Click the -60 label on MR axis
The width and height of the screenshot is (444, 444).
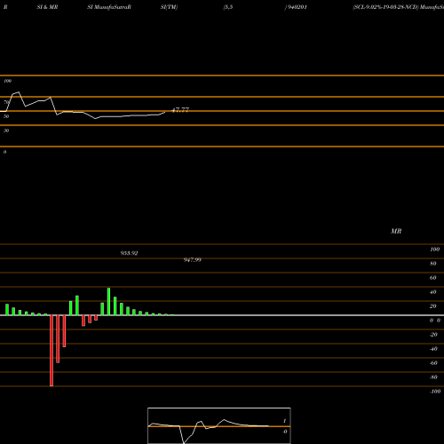(x=433, y=363)
